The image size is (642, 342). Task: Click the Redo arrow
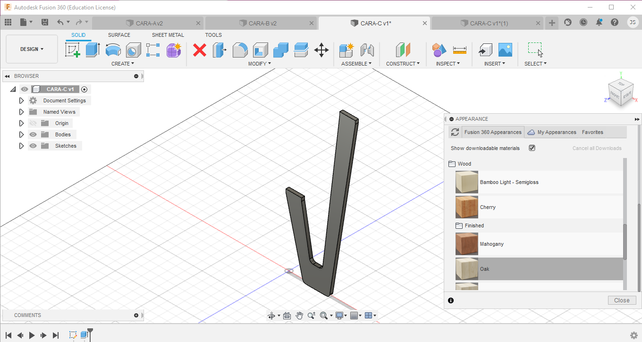tap(79, 22)
